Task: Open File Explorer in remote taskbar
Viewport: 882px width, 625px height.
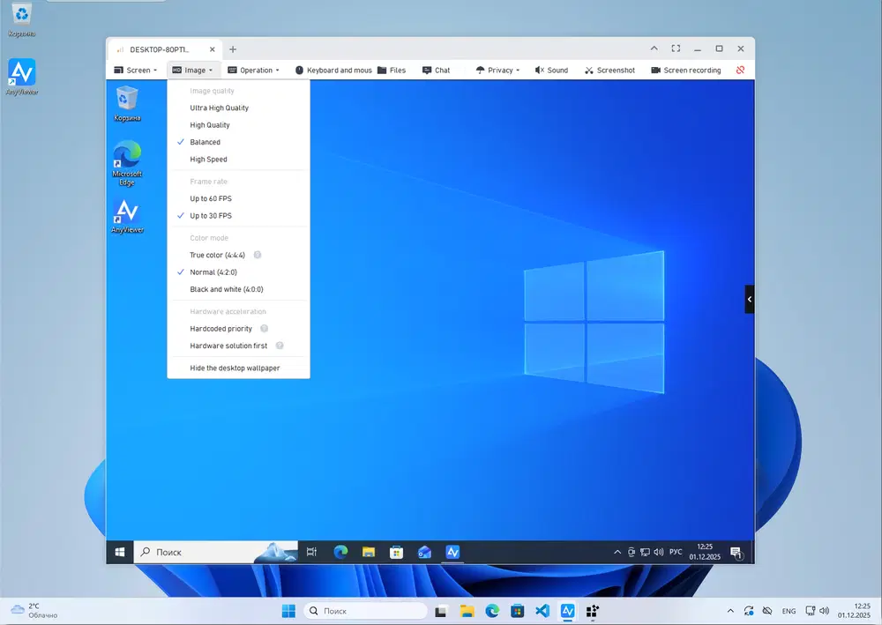Action: [x=369, y=553]
